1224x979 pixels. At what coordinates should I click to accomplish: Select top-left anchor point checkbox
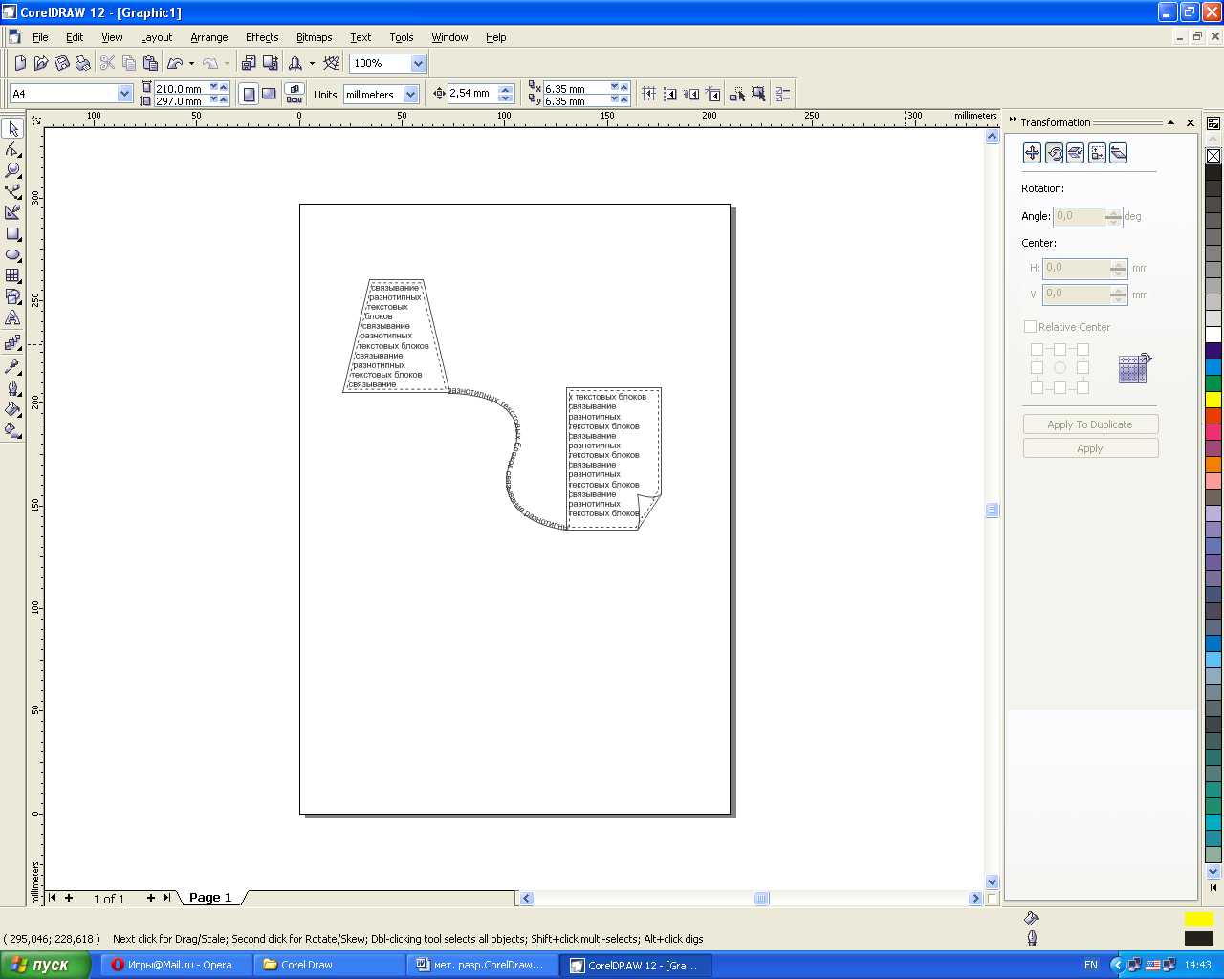coord(1037,350)
